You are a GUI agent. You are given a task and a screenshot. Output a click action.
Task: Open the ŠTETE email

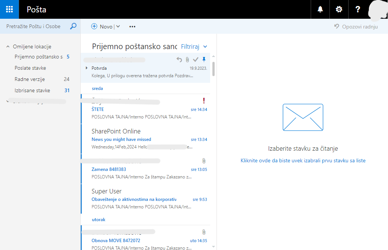tap(146, 109)
